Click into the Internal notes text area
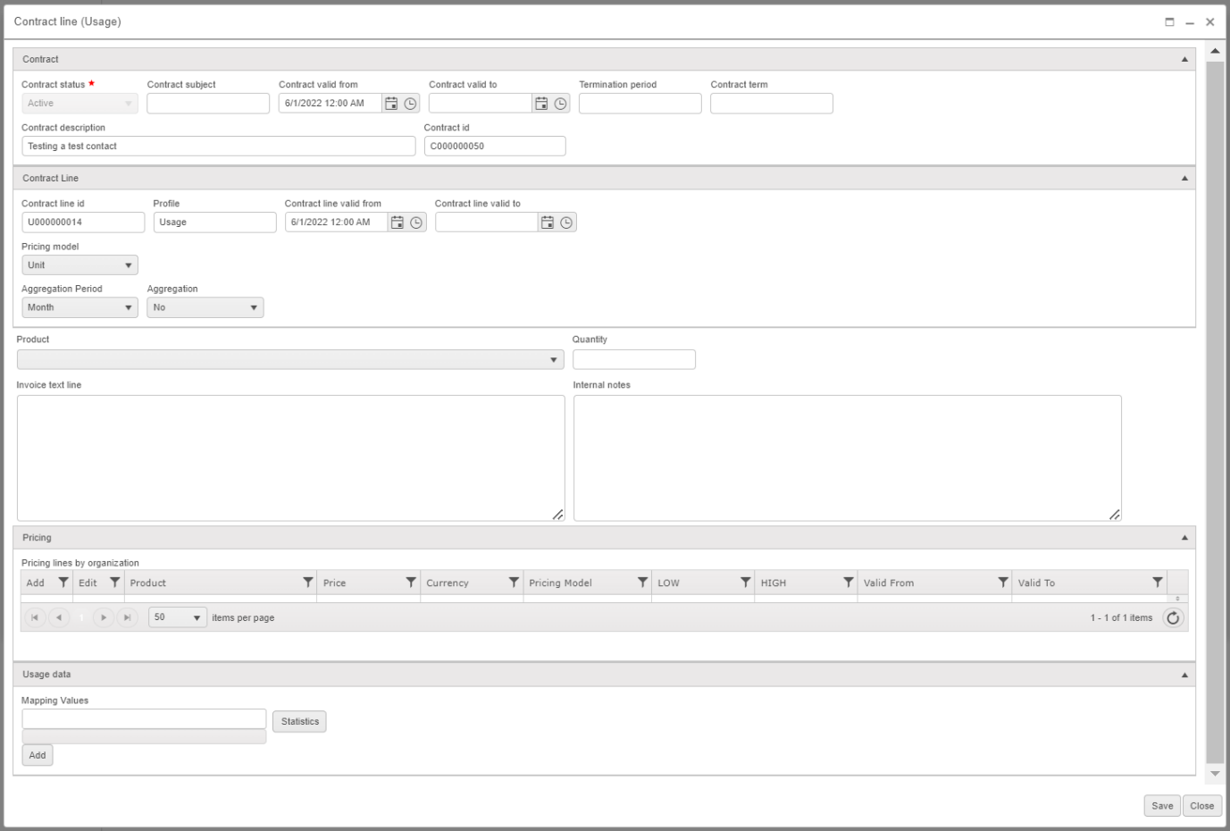The width and height of the screenshot is (1230, 831). [x=847, y=457]
